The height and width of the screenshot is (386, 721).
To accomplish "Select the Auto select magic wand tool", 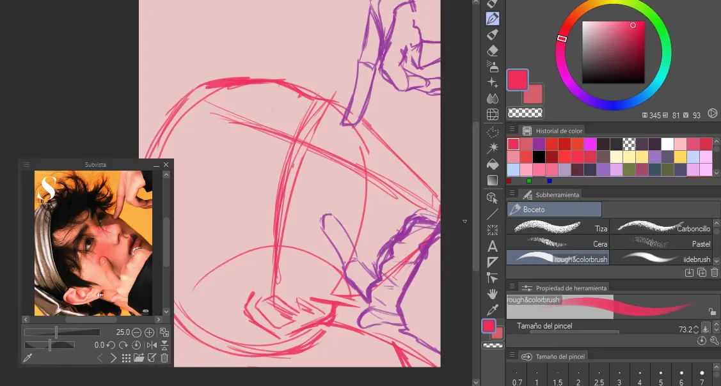I will click(x=493, y=148).
